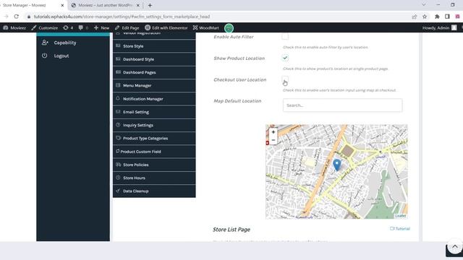Click the blue map location marker
The image size is (463, 260).
(337, 165)
